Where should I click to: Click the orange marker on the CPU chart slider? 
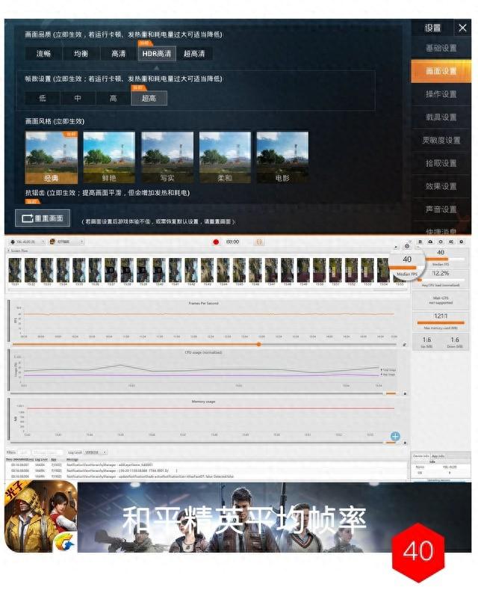(x=391, y=393)
